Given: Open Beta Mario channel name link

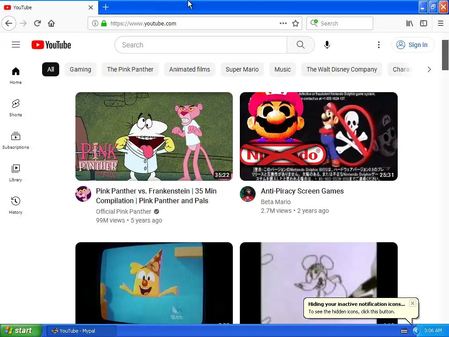Looking at the screenshot, I should point(276,202).
